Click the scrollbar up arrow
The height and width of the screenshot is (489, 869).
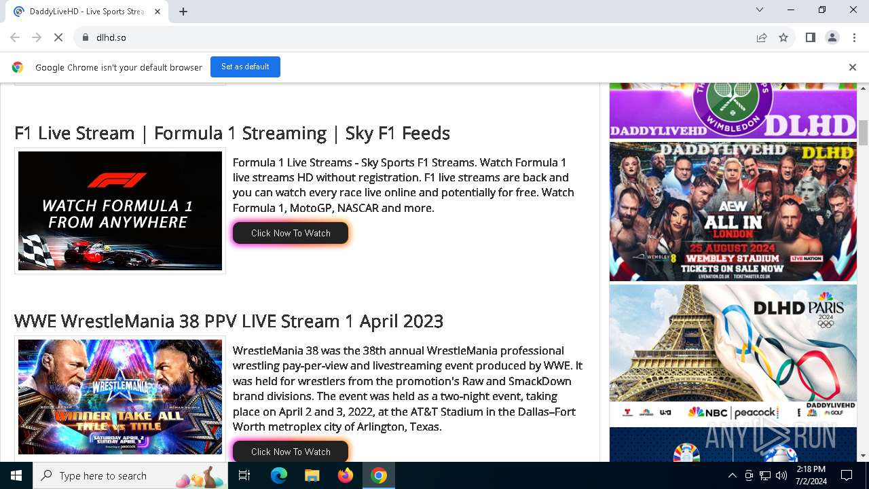tap(864, 88)
